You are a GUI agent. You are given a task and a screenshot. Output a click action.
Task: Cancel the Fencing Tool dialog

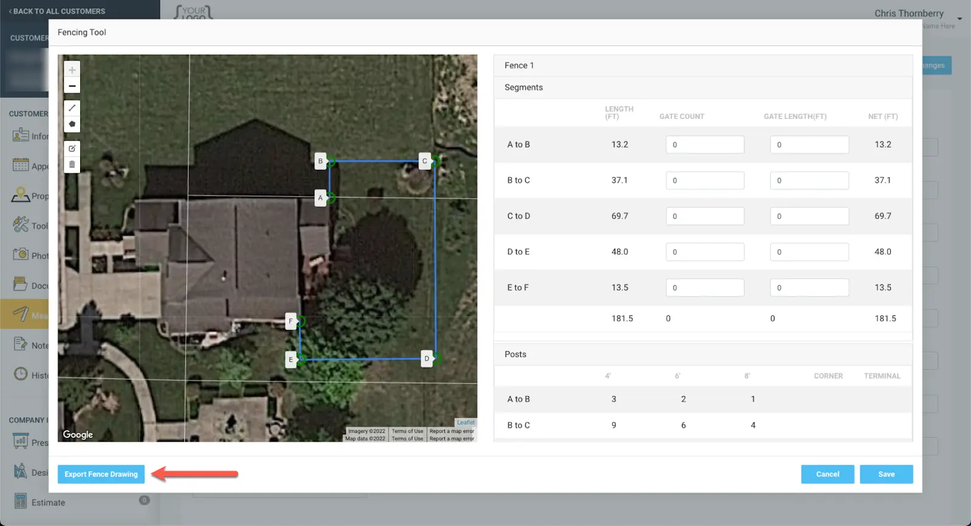pyautogui.click(x=827, y=474)
